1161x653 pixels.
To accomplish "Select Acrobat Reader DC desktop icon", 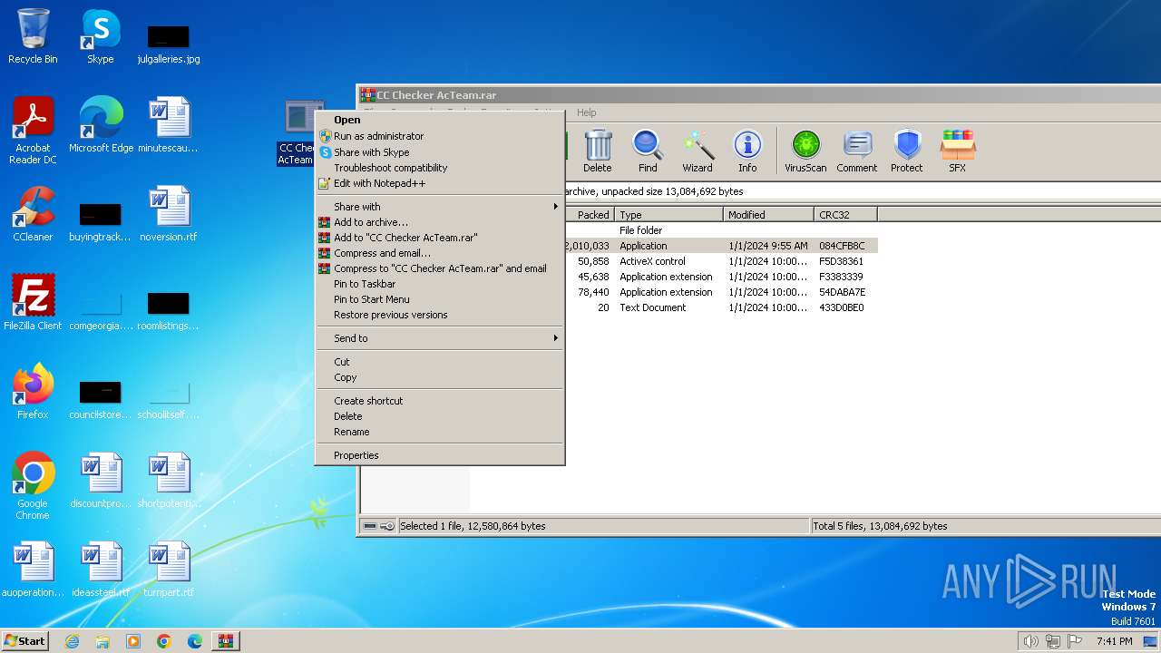I will pyautogui.click(x=33, y=131).
